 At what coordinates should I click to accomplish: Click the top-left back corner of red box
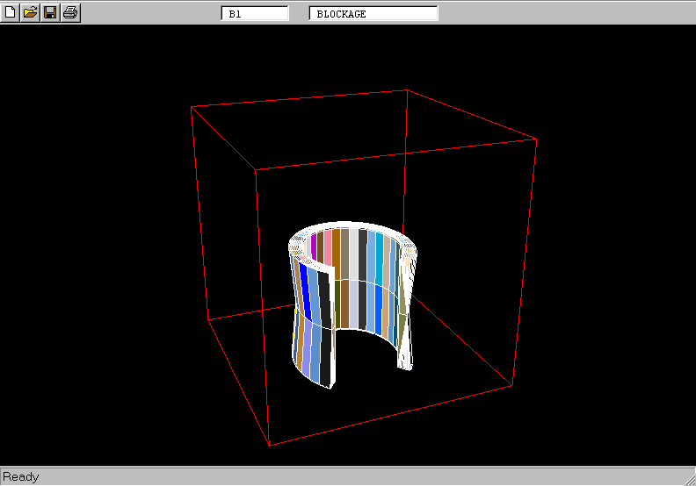pyautogui.click(x=192, y=107)
